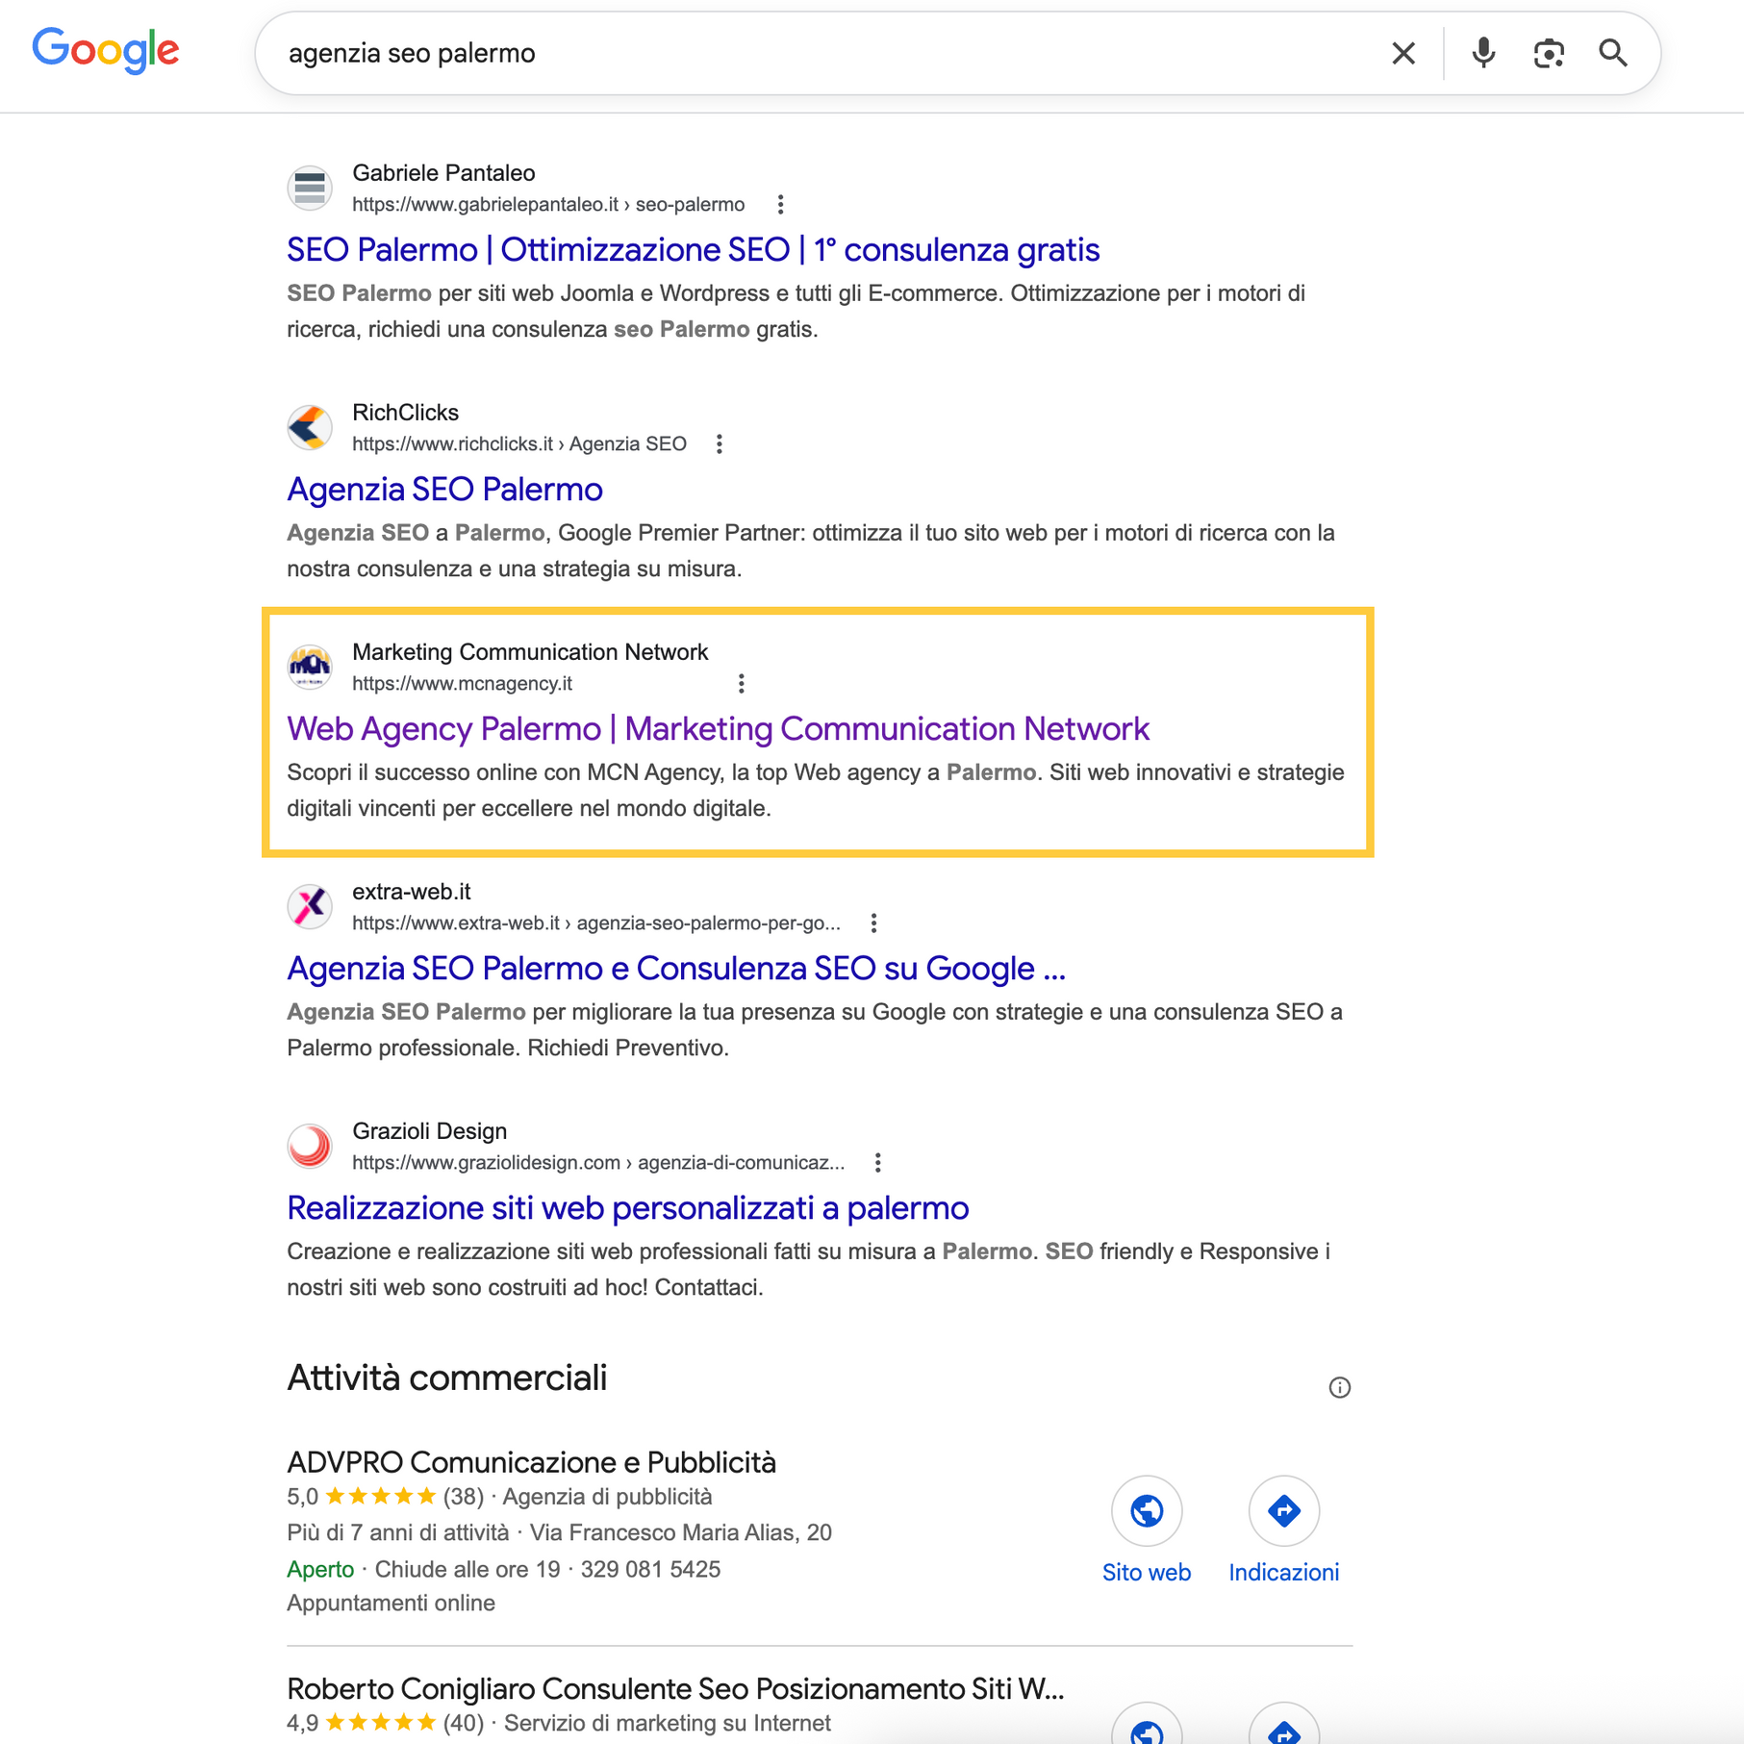This screenshot has height=1744, width=1744.
Task: Open the three-dot menu for Gabriele Pantaleo result
Action: coord(780,204)
